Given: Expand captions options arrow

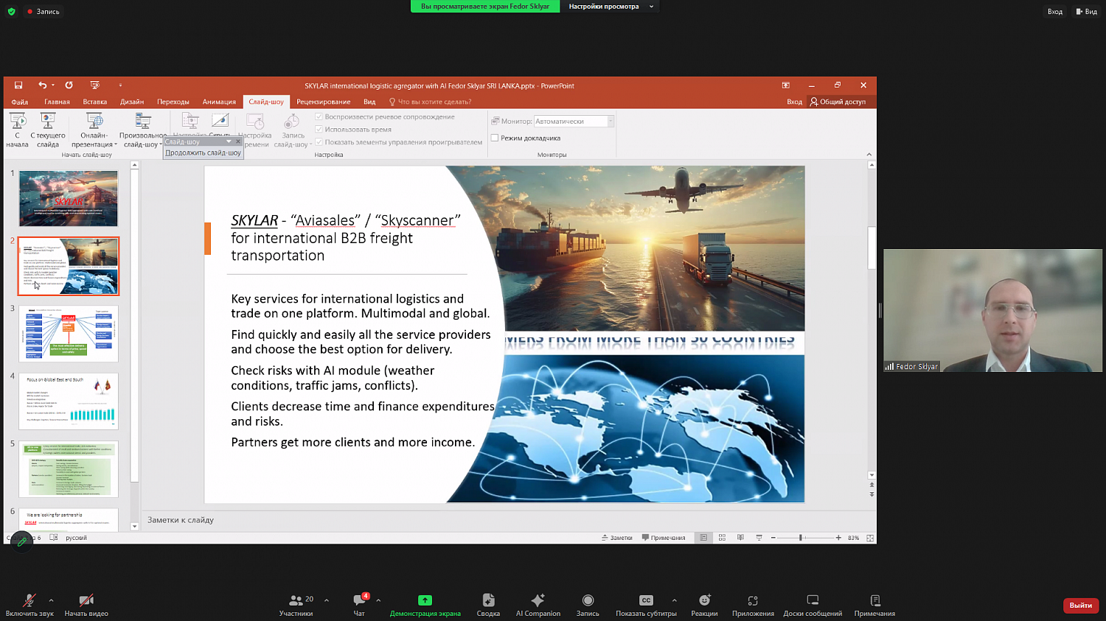Looking at the screenshot, I should coord(674,600).
